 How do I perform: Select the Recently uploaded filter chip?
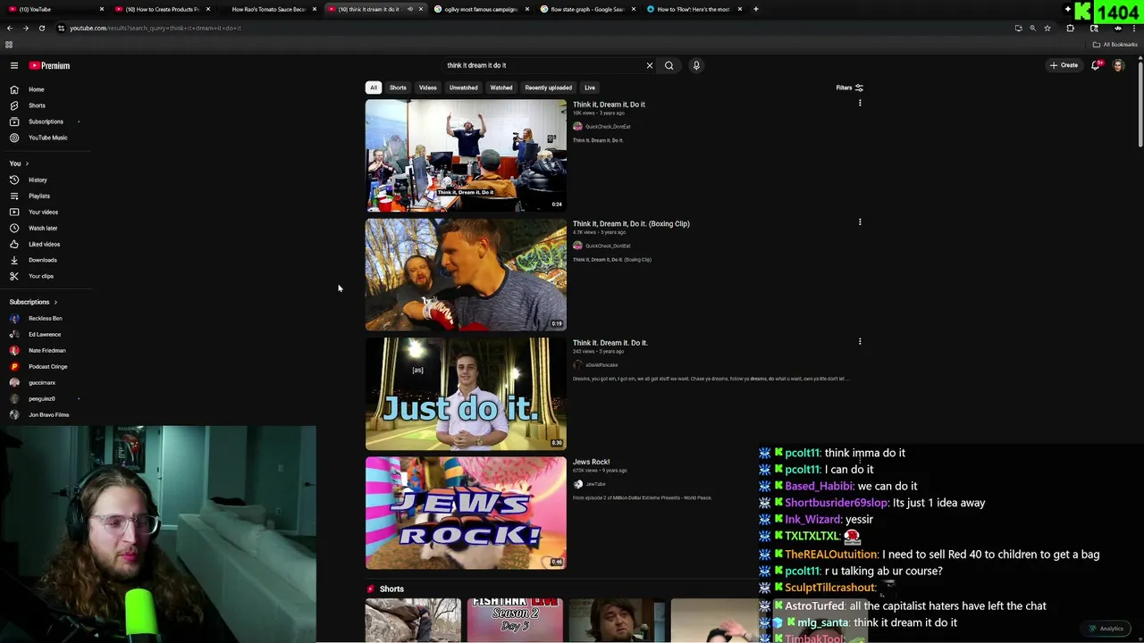coord(549,88)
